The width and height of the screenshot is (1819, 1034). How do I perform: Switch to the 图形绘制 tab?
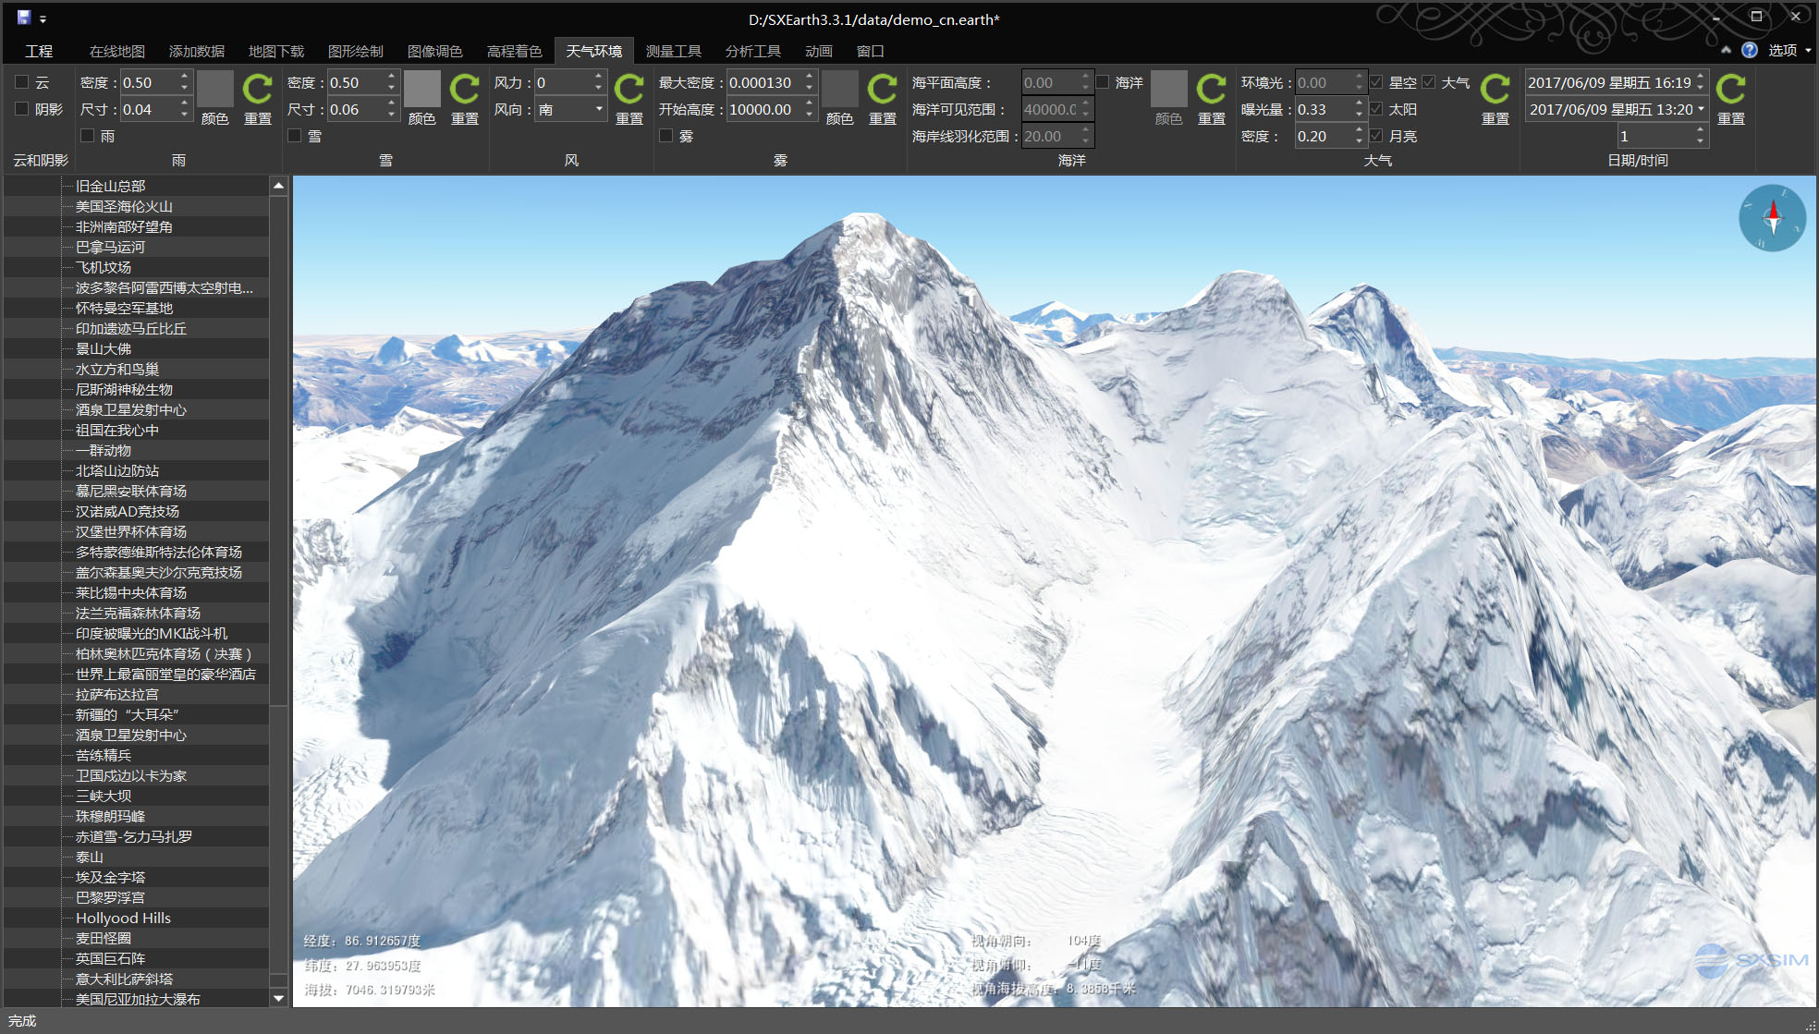[356, 51]
